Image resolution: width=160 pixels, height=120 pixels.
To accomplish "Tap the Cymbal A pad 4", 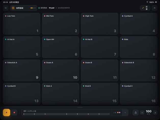I will tap(138, 24).
